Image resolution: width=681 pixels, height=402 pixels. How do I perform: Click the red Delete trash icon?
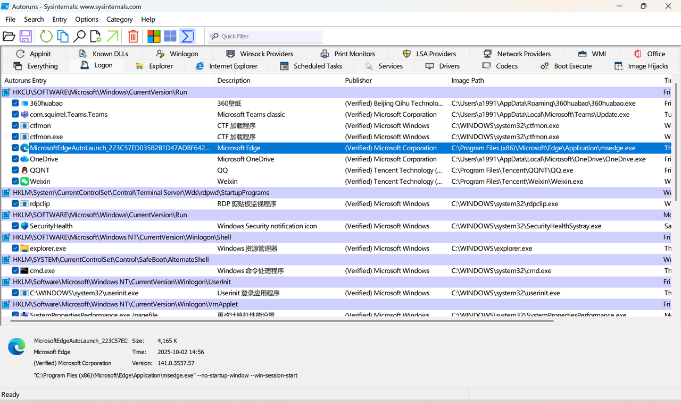pyautogui.click(x=133, y=36)
